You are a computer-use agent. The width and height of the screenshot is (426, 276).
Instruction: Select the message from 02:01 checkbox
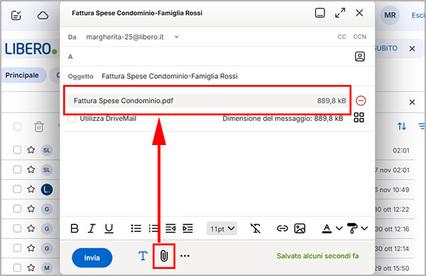pos(17,150)
